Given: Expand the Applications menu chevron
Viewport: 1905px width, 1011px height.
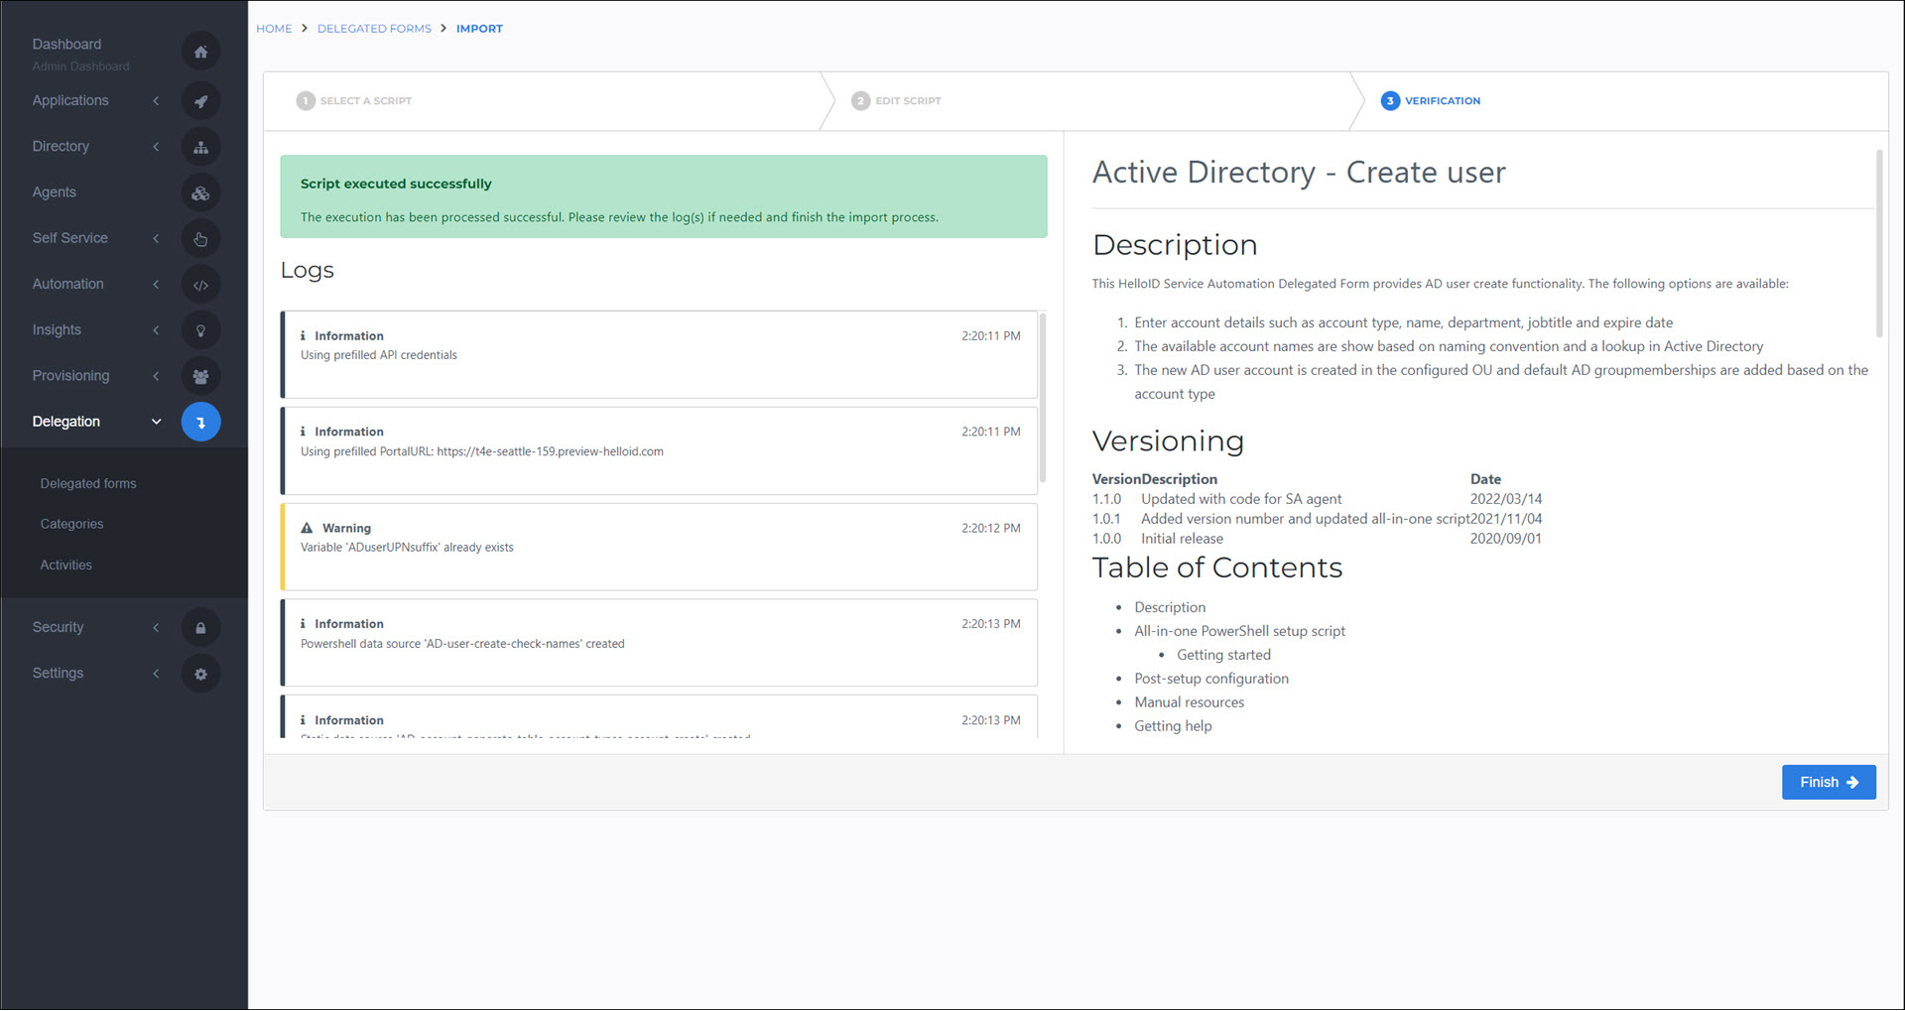Looking at the screenshot, I should click(x=156, y=100).
